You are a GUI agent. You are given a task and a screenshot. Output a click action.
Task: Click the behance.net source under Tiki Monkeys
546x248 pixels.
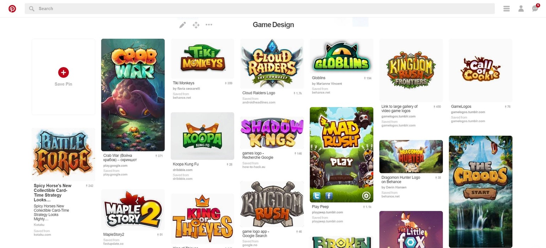pos(182,97)
